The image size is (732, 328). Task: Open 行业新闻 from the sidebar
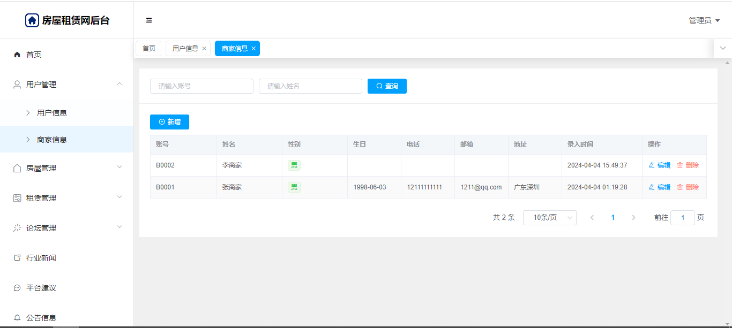41,258
